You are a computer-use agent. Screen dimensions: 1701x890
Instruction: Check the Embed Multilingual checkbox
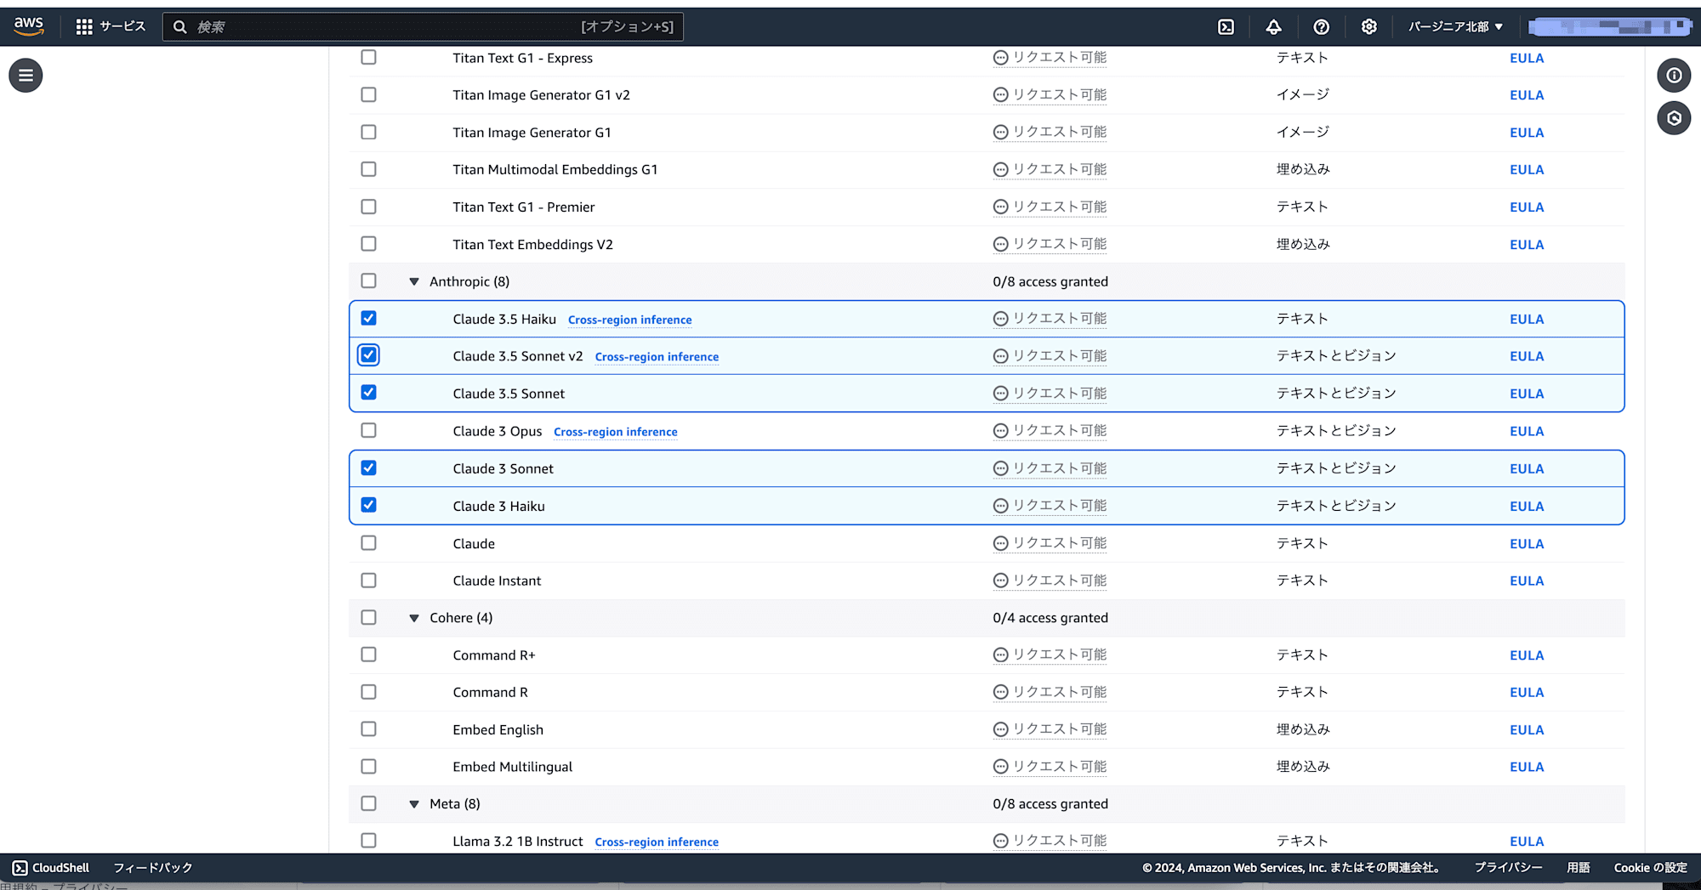point(368,766)
